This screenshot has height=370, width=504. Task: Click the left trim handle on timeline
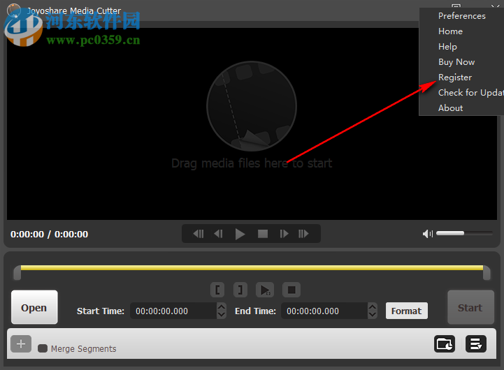click(17, 273)
